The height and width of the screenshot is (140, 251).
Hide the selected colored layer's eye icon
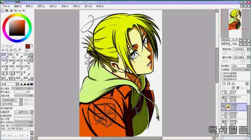tap(223, 106)
